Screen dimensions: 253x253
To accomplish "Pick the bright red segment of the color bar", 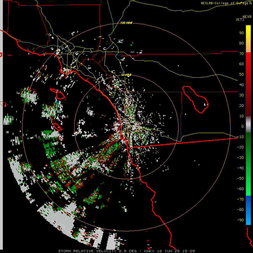I will tap(248, 59).
